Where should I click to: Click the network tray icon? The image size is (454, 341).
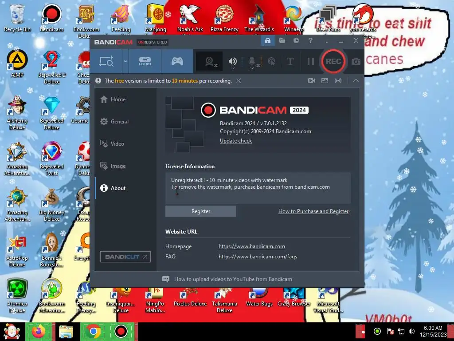pos(401,331)
